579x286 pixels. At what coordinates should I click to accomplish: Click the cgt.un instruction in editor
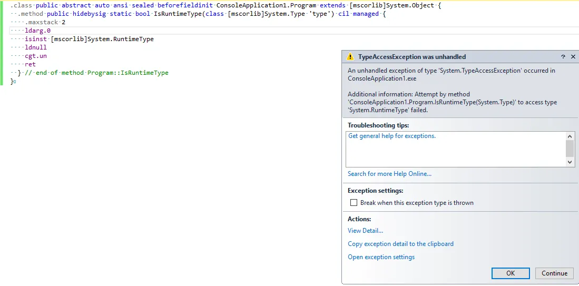tap(36, 56)
